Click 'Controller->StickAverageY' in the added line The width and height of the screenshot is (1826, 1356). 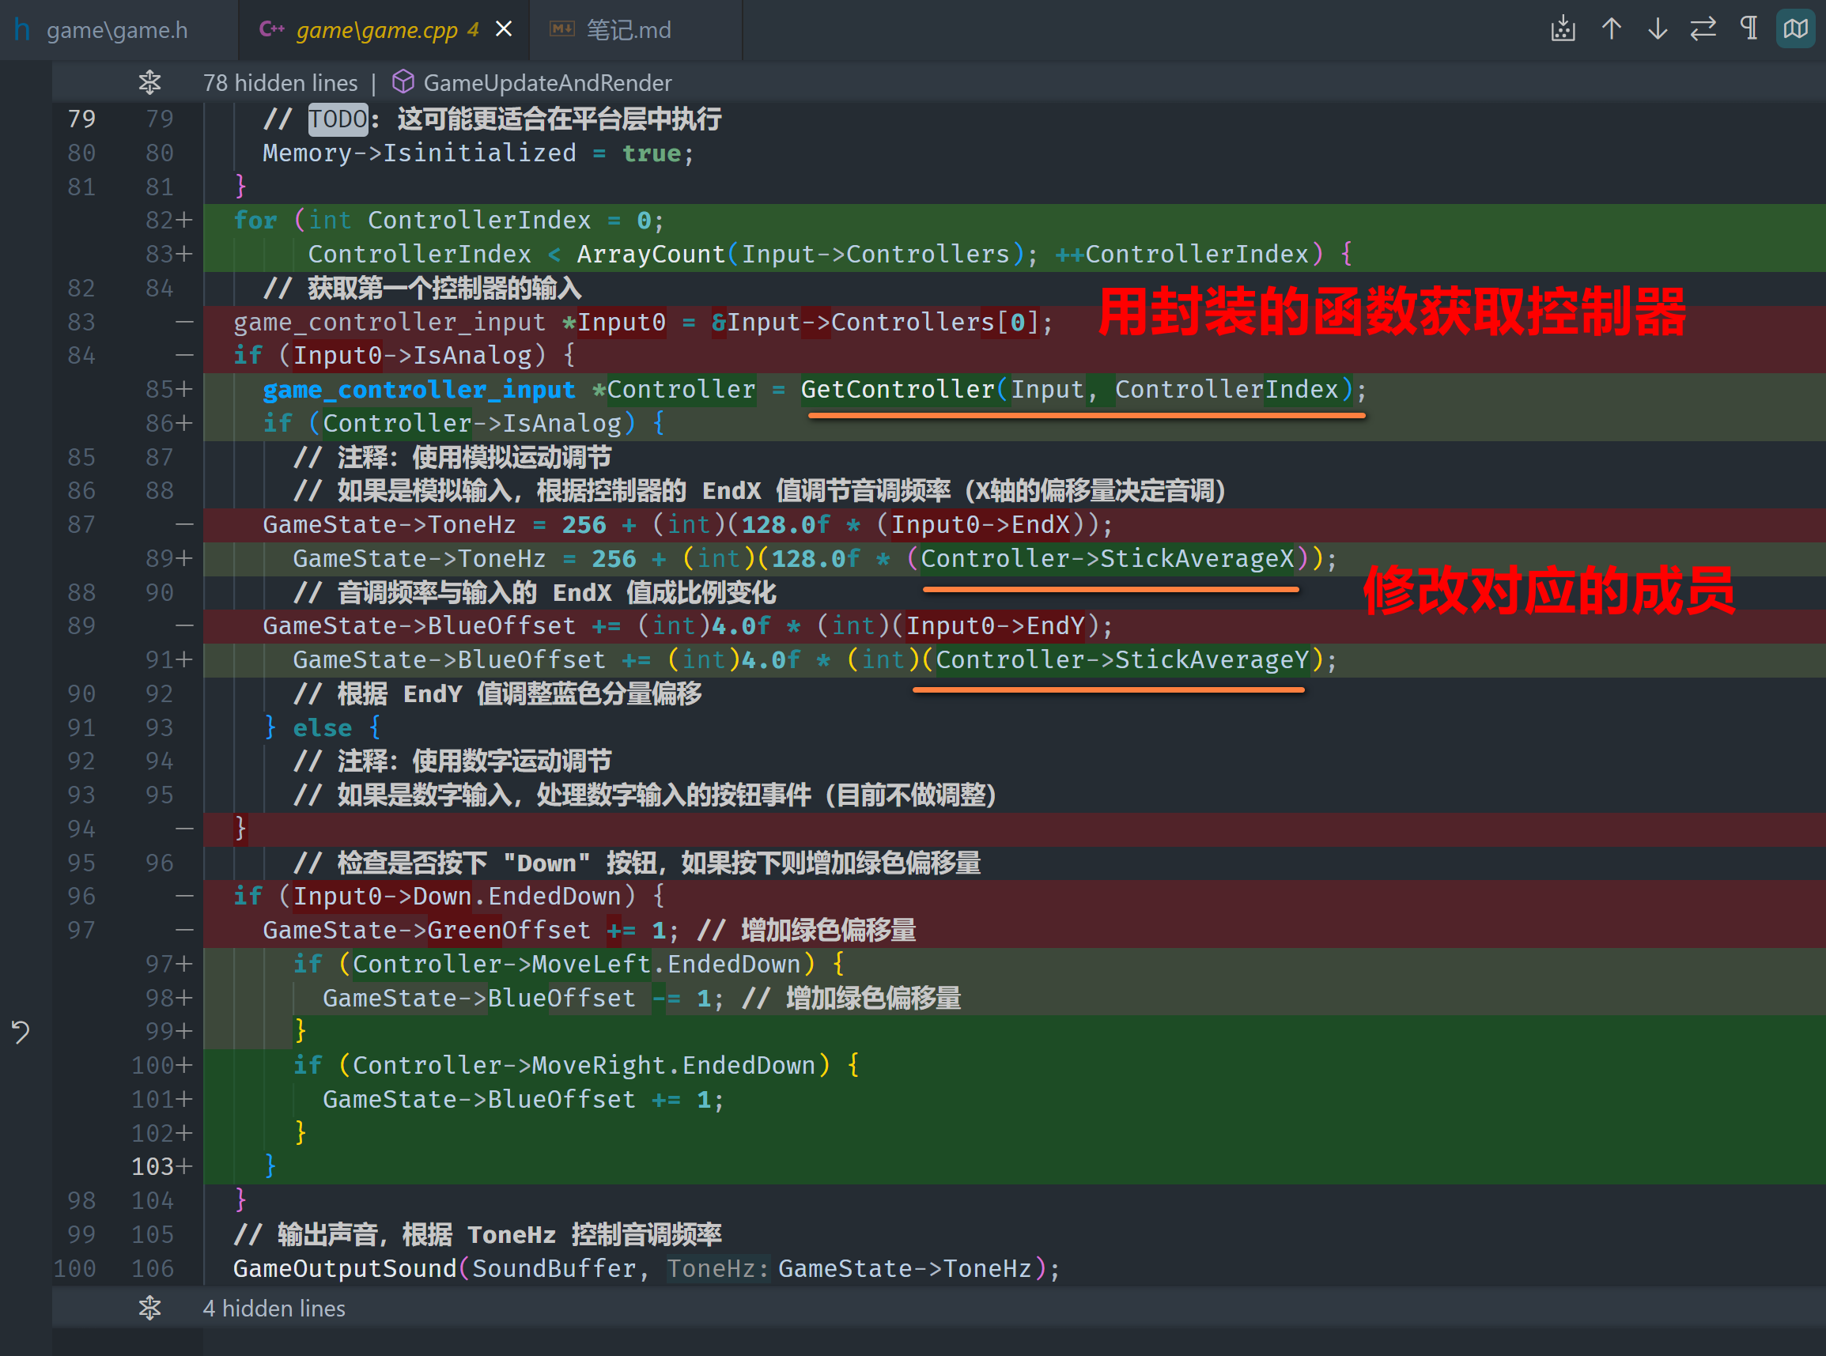(1121, 660)
